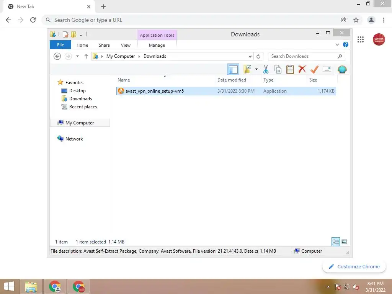Switch to large thumbnails view in the status bar
392x294 pixels.
[344, 242]
